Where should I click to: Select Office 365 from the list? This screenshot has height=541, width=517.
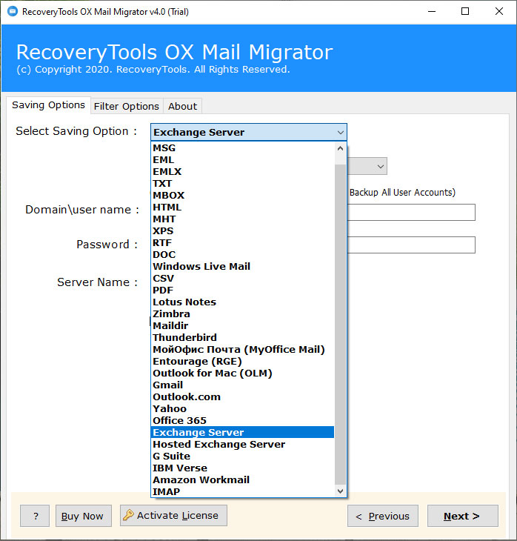pyautogui.click(x=243, y=420)
